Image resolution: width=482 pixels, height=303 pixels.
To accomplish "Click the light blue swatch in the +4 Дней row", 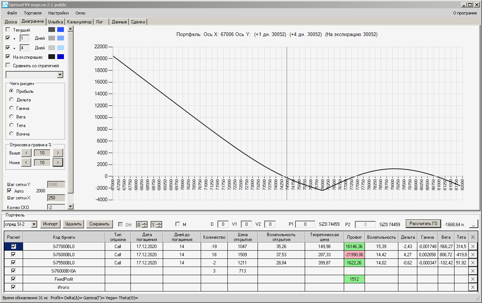I will click(x=61, y=48).
